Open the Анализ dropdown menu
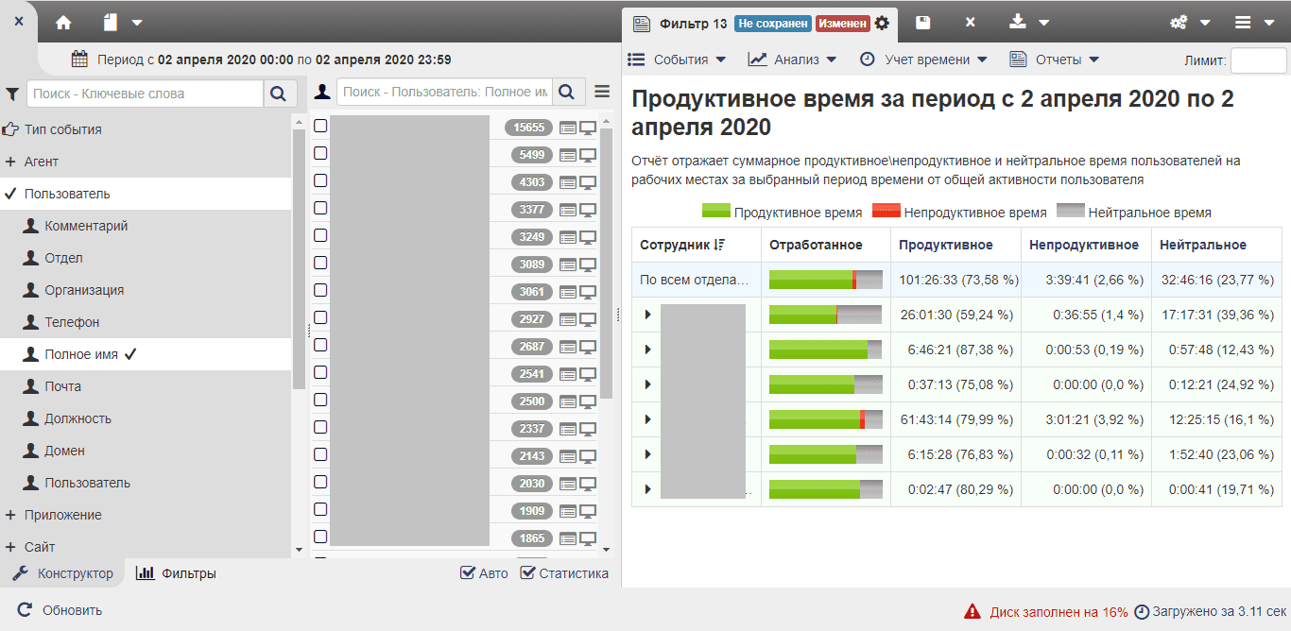The height and width of the screenshot is (631, 1291). coord(792,60)
